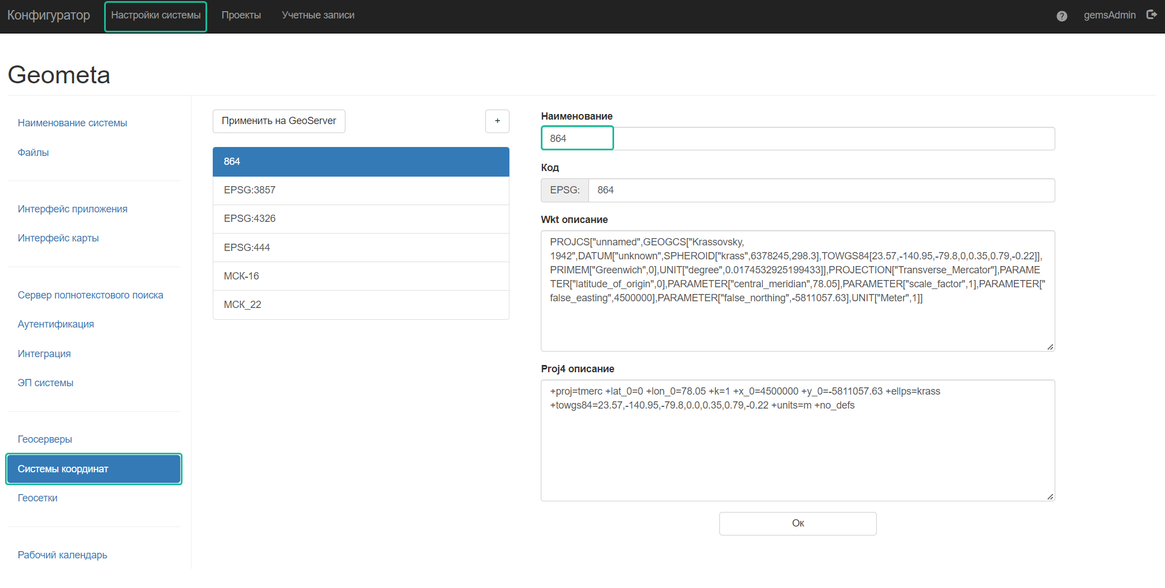
Task: Click the Ок button
Action: click(x=798, y=524)
